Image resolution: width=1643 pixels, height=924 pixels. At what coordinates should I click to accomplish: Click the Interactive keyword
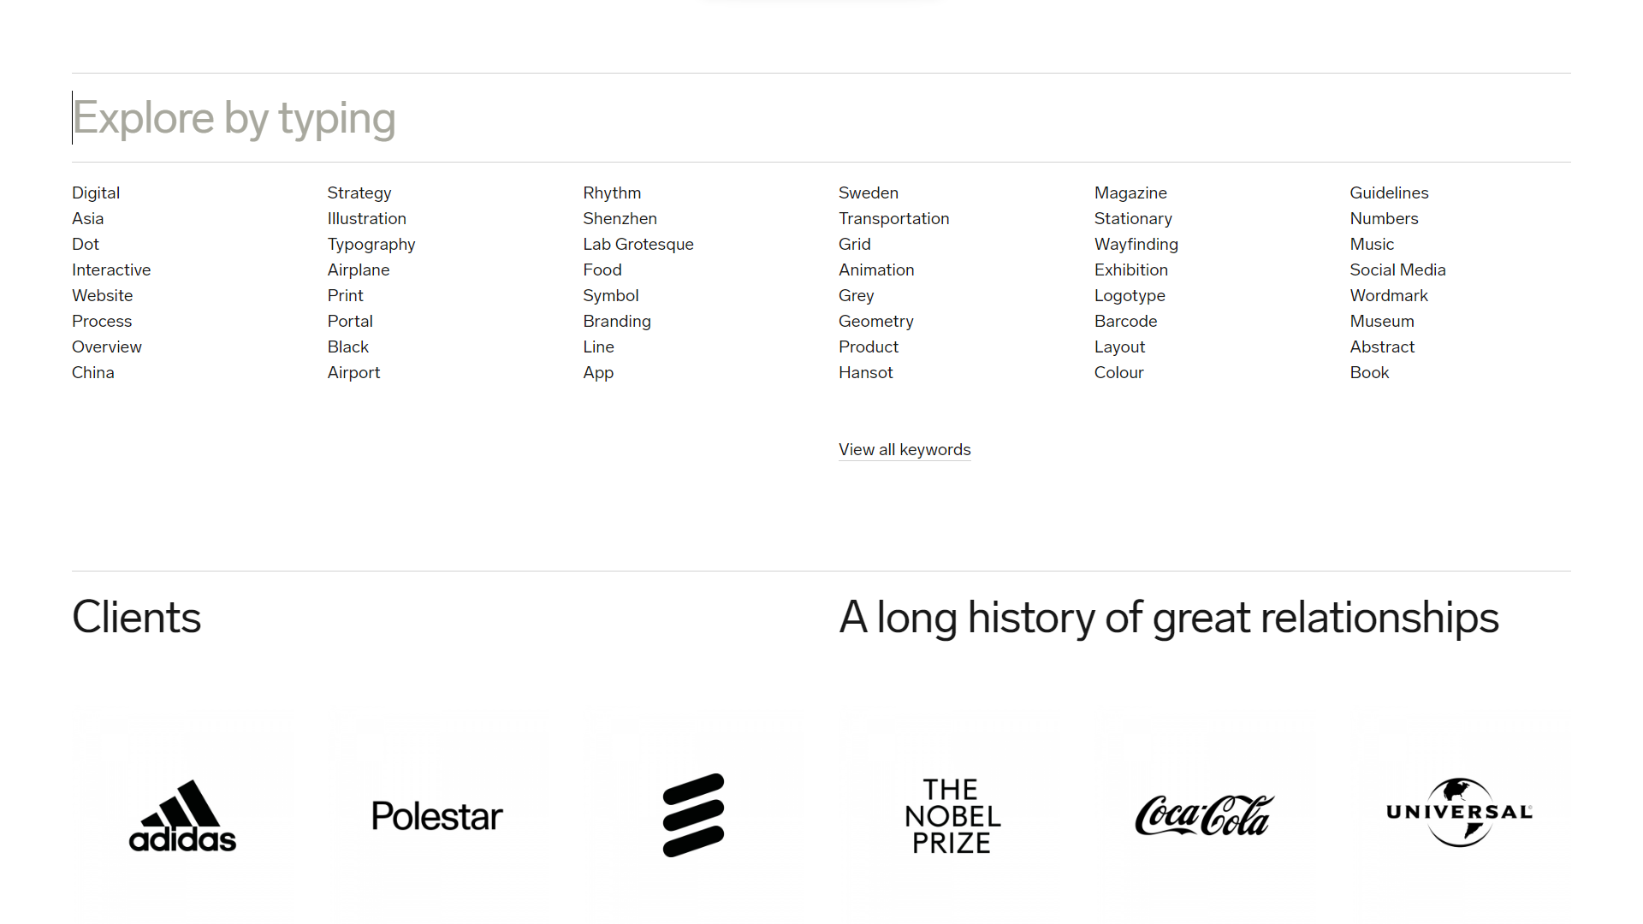pos(111,270)
